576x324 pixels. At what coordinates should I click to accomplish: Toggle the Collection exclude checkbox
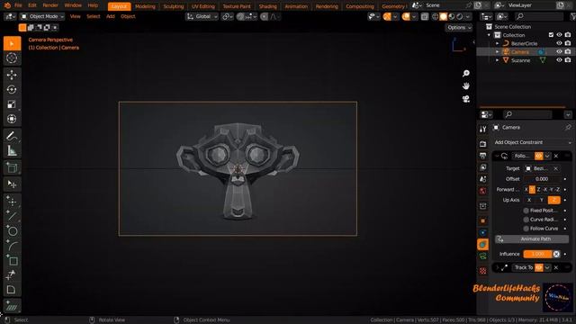(551, 35)
